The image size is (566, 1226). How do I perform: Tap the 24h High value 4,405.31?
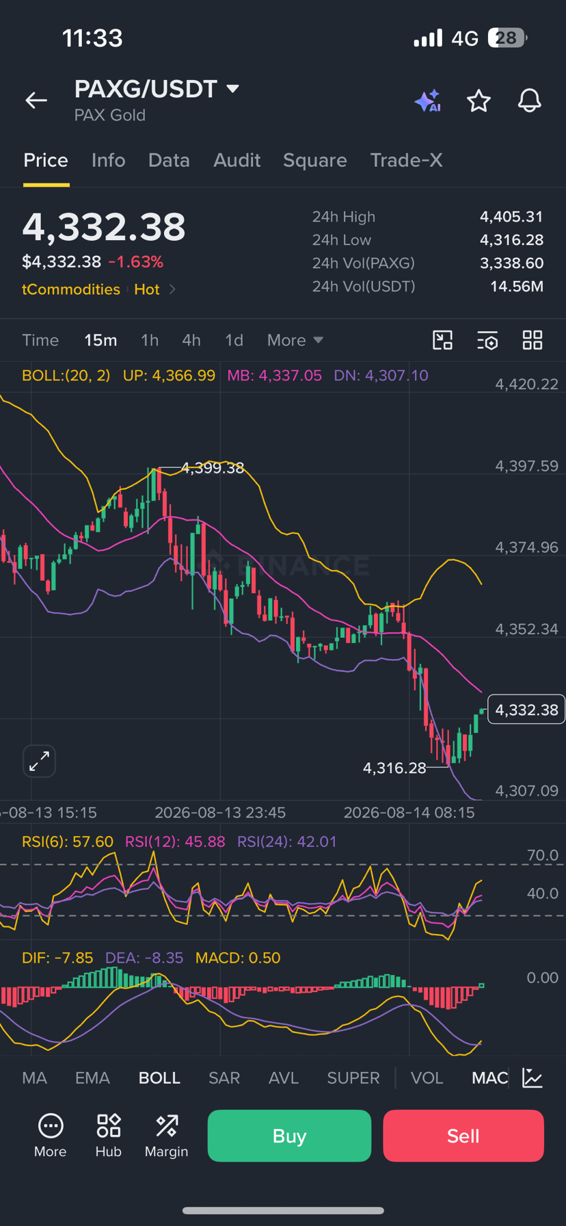(x=511, y=217)
